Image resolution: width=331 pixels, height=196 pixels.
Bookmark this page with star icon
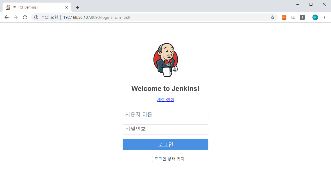[272, 17]
